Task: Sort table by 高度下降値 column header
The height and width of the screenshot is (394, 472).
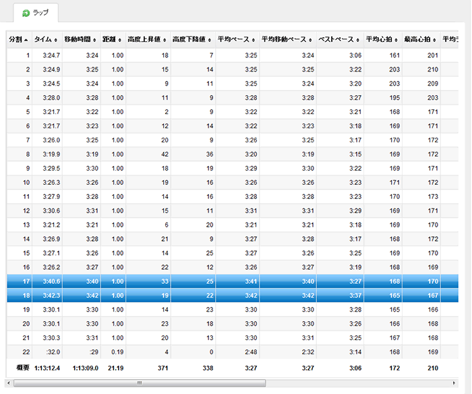Action: pyautogui.click(x=191, y=40)
